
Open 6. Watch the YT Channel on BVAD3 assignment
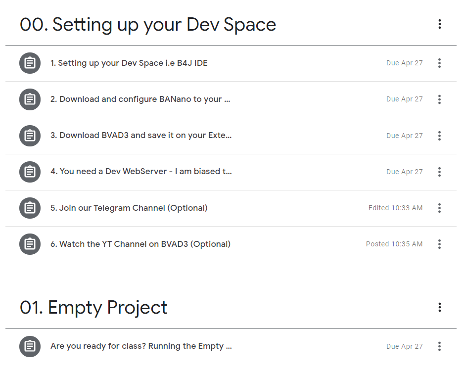tap(140, 244)
